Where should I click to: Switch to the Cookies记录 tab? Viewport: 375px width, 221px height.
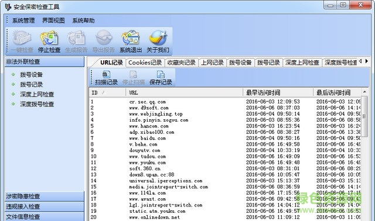click(x=145, y=63)
